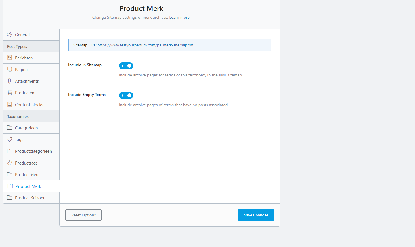Click the Categorieën folder icon

click(10, 128)
